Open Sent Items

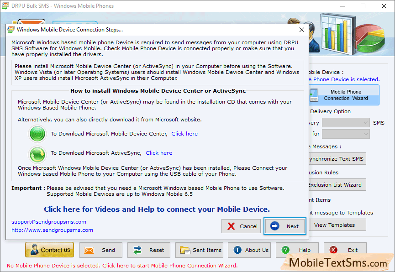point(199,250)
